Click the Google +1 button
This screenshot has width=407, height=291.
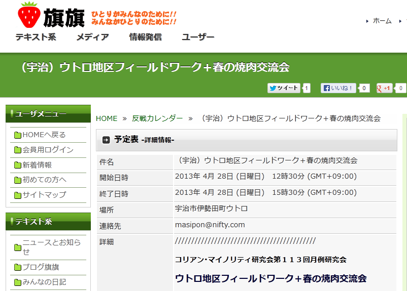pyautogui.click(x=384, y=88)
